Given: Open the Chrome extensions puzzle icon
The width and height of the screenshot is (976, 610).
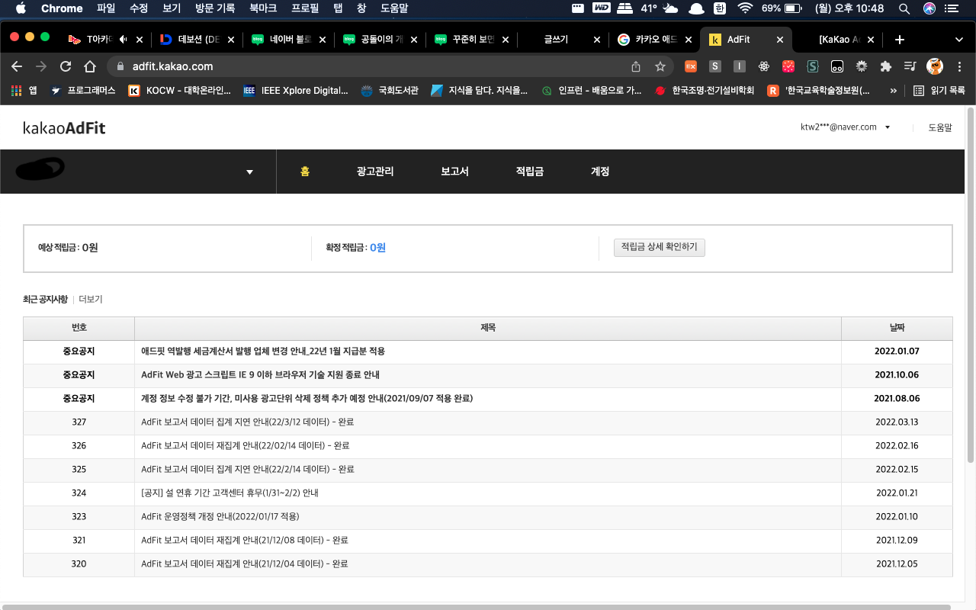Looking at the screenshot, I should [x=886, y=66].
